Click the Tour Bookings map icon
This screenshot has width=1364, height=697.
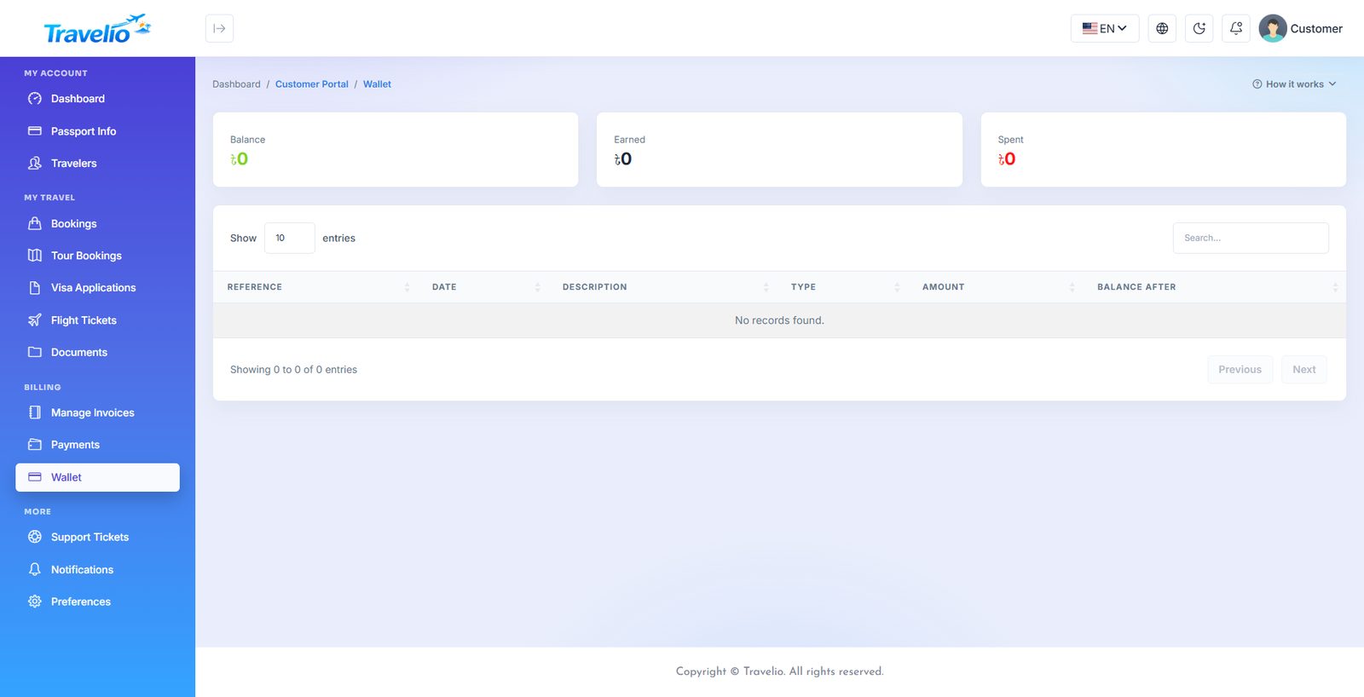35,256
